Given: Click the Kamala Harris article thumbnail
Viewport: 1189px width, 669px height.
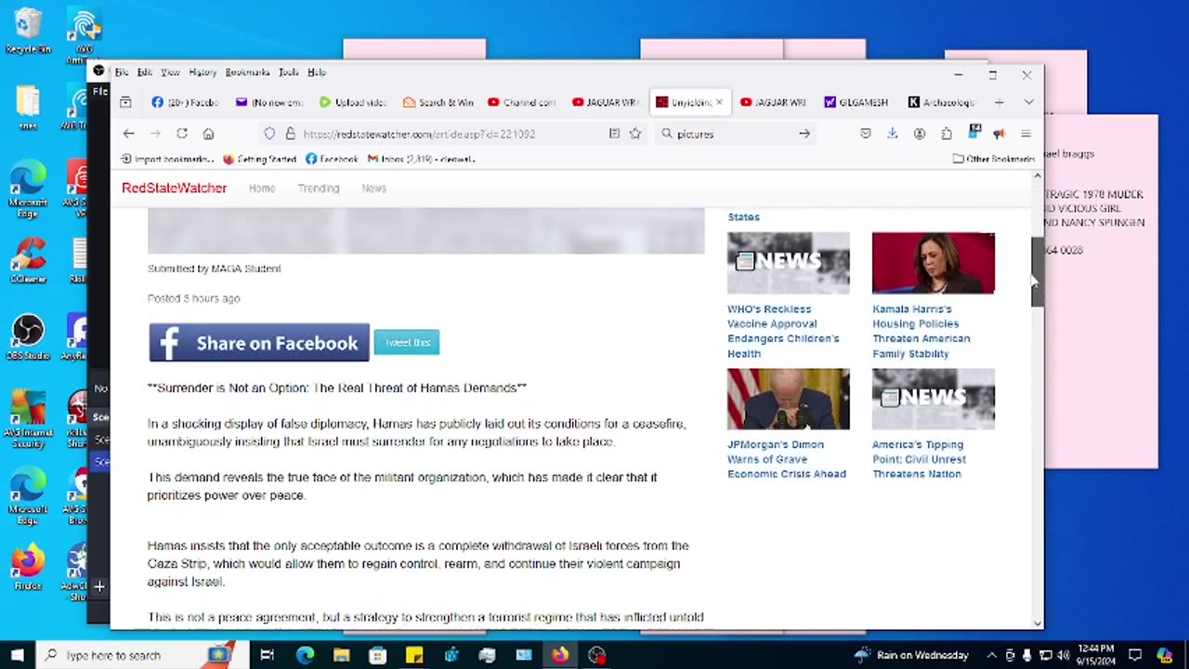Looking at the screenshot, I should pyautogui.click(x=934, y=263).
